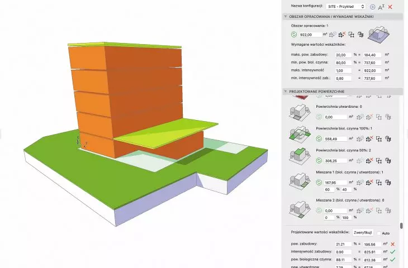
Task: Refresh the Mieszana 1 area value
Action: tap(319, 183)
